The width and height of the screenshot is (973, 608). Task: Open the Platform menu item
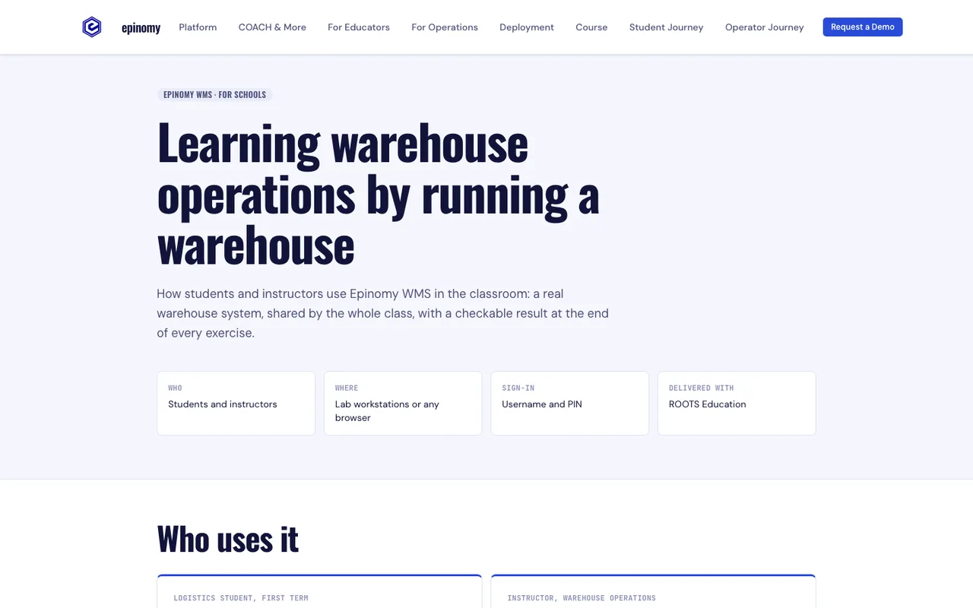(x=198, y=27)
